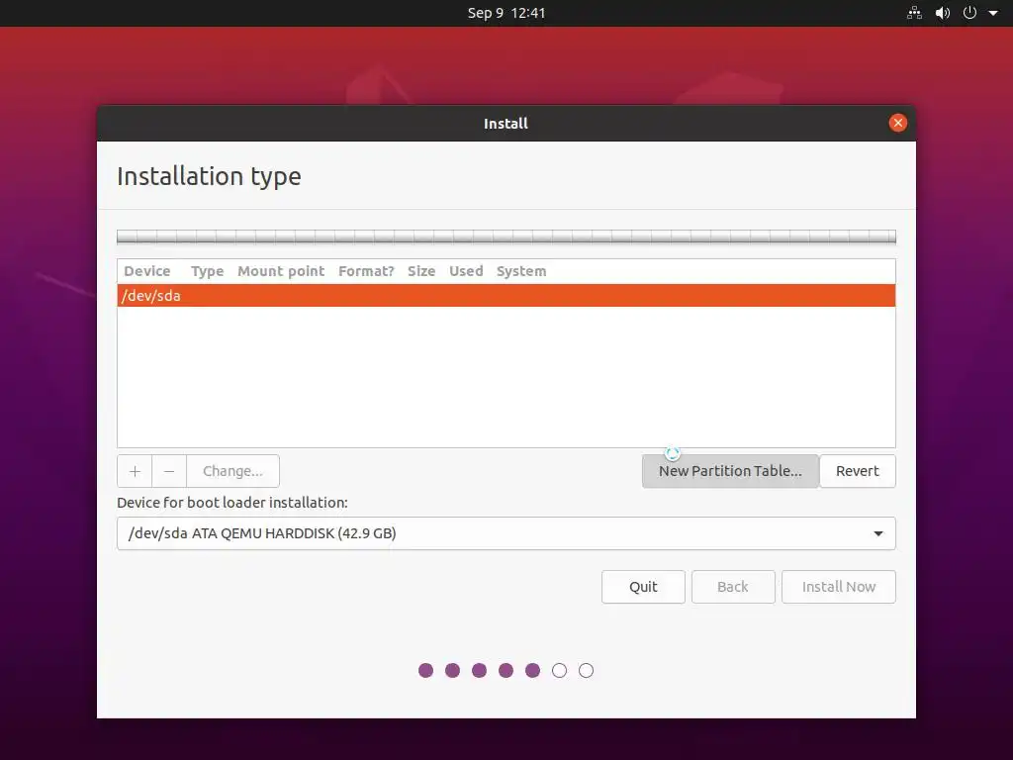
Task: Sort by the Mount point column header
Action: pyautogui.click(x=281, y=271)
